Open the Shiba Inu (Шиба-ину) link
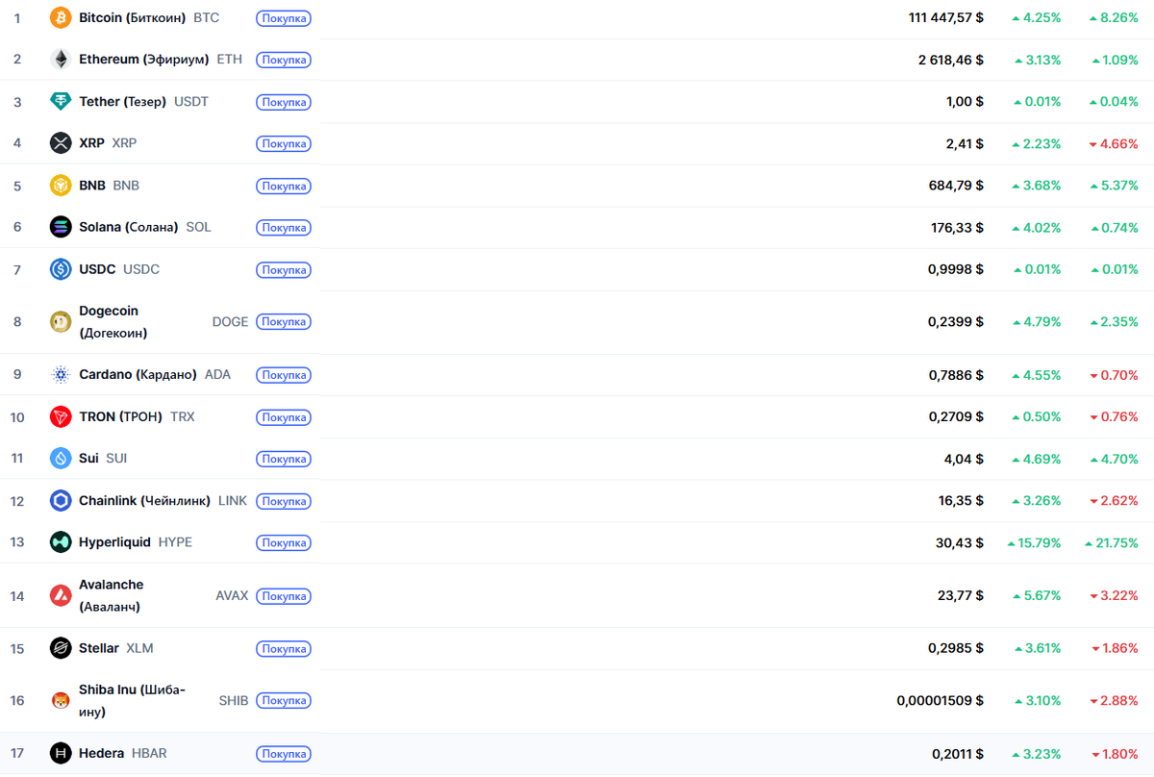Image resolution: width=1154 pixels, height=777 pixels. click(133, 700)
